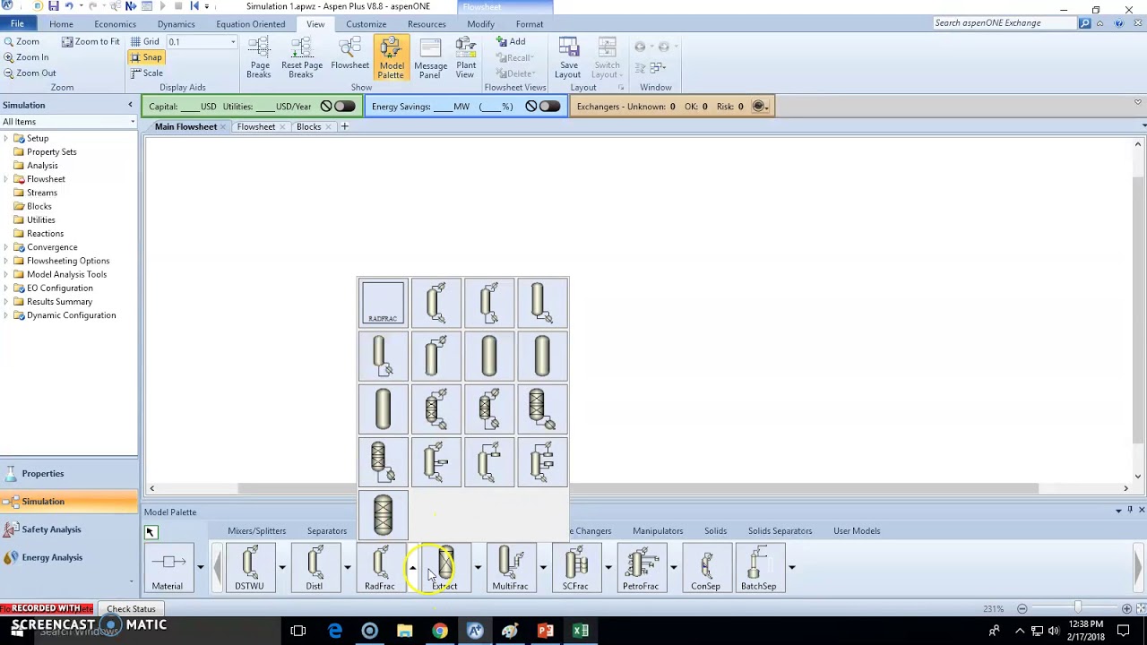The height and width of the screenshot is (645, 1147).
Task: Open the File menu
Action: coord(17,24)
